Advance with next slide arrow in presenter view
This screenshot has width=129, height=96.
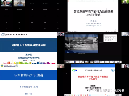coord(84,54)
